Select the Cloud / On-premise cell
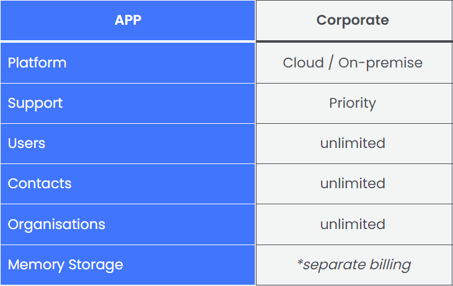Screen dimensions: 453x286 354,63
